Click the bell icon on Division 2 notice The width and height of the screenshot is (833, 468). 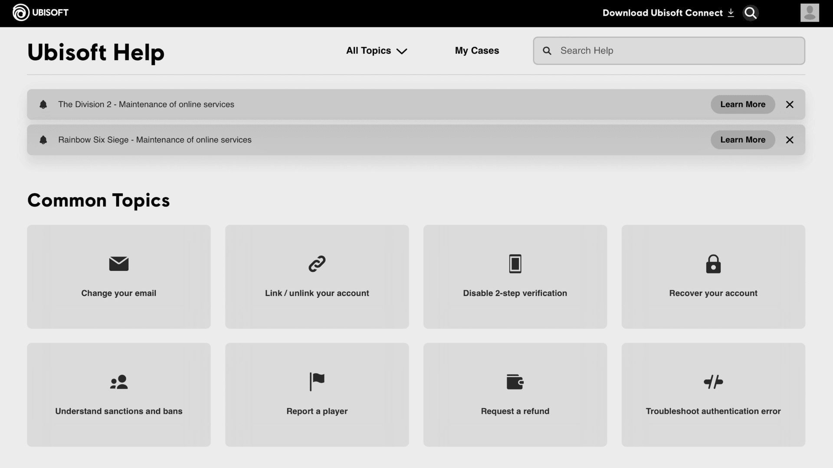(x=43, y=104)
